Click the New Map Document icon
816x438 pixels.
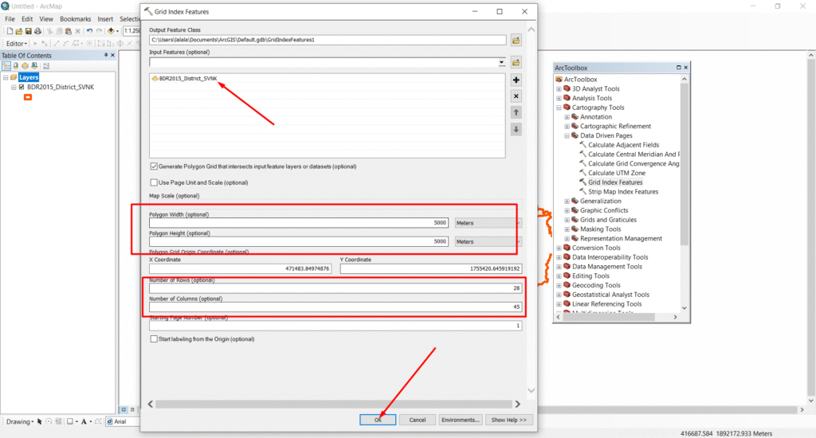pos(10,31)
